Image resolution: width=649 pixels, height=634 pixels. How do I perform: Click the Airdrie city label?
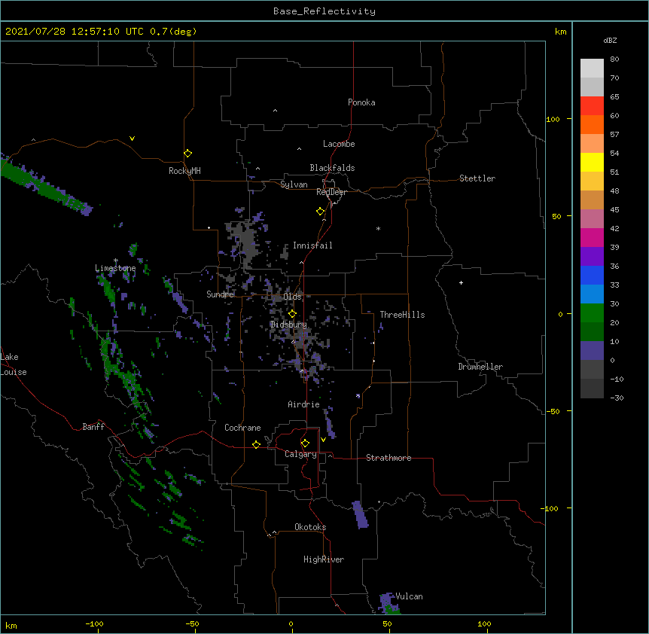(x=304, y=404)
